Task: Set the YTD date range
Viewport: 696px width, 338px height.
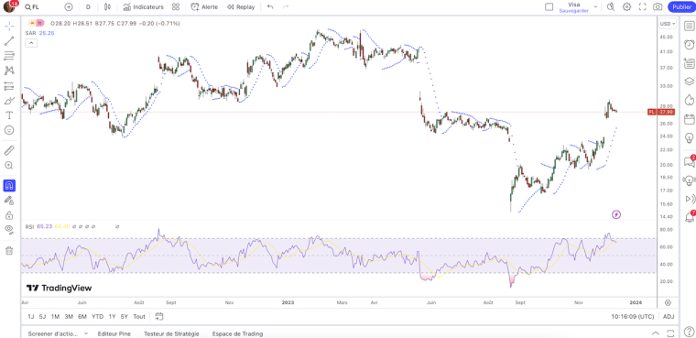Action: 97,317
